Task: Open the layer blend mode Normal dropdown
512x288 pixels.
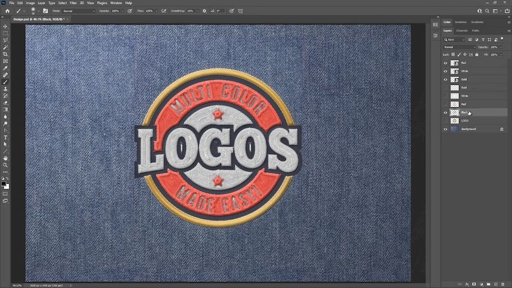Action: point(459,47)
